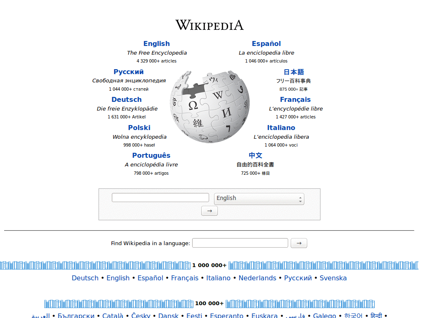Open the English language dropdown
The height and width of the screenshot is (318, 424).
pyautogui.click(x=259, y=199)
